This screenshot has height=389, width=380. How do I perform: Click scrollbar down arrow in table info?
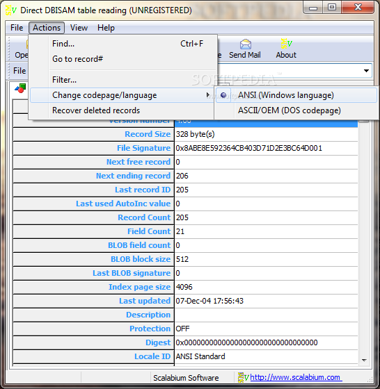click(x=365, y=361)
